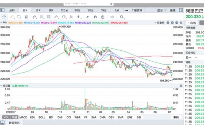Image resolution: width=204 pixels, height=127 pixels.
Task: Select the circle ellipse drawing tool
Action: [64, 17]
